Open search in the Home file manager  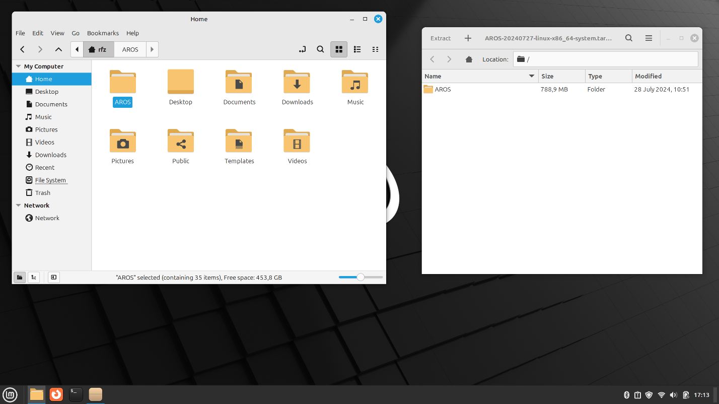320,49
